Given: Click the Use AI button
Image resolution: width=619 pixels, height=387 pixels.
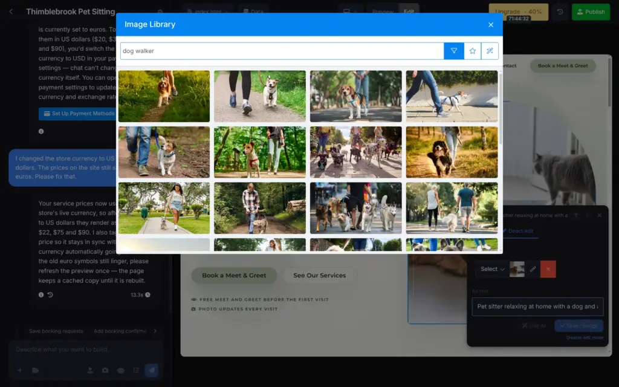Looking at the screenshot, I should (534, 326).
